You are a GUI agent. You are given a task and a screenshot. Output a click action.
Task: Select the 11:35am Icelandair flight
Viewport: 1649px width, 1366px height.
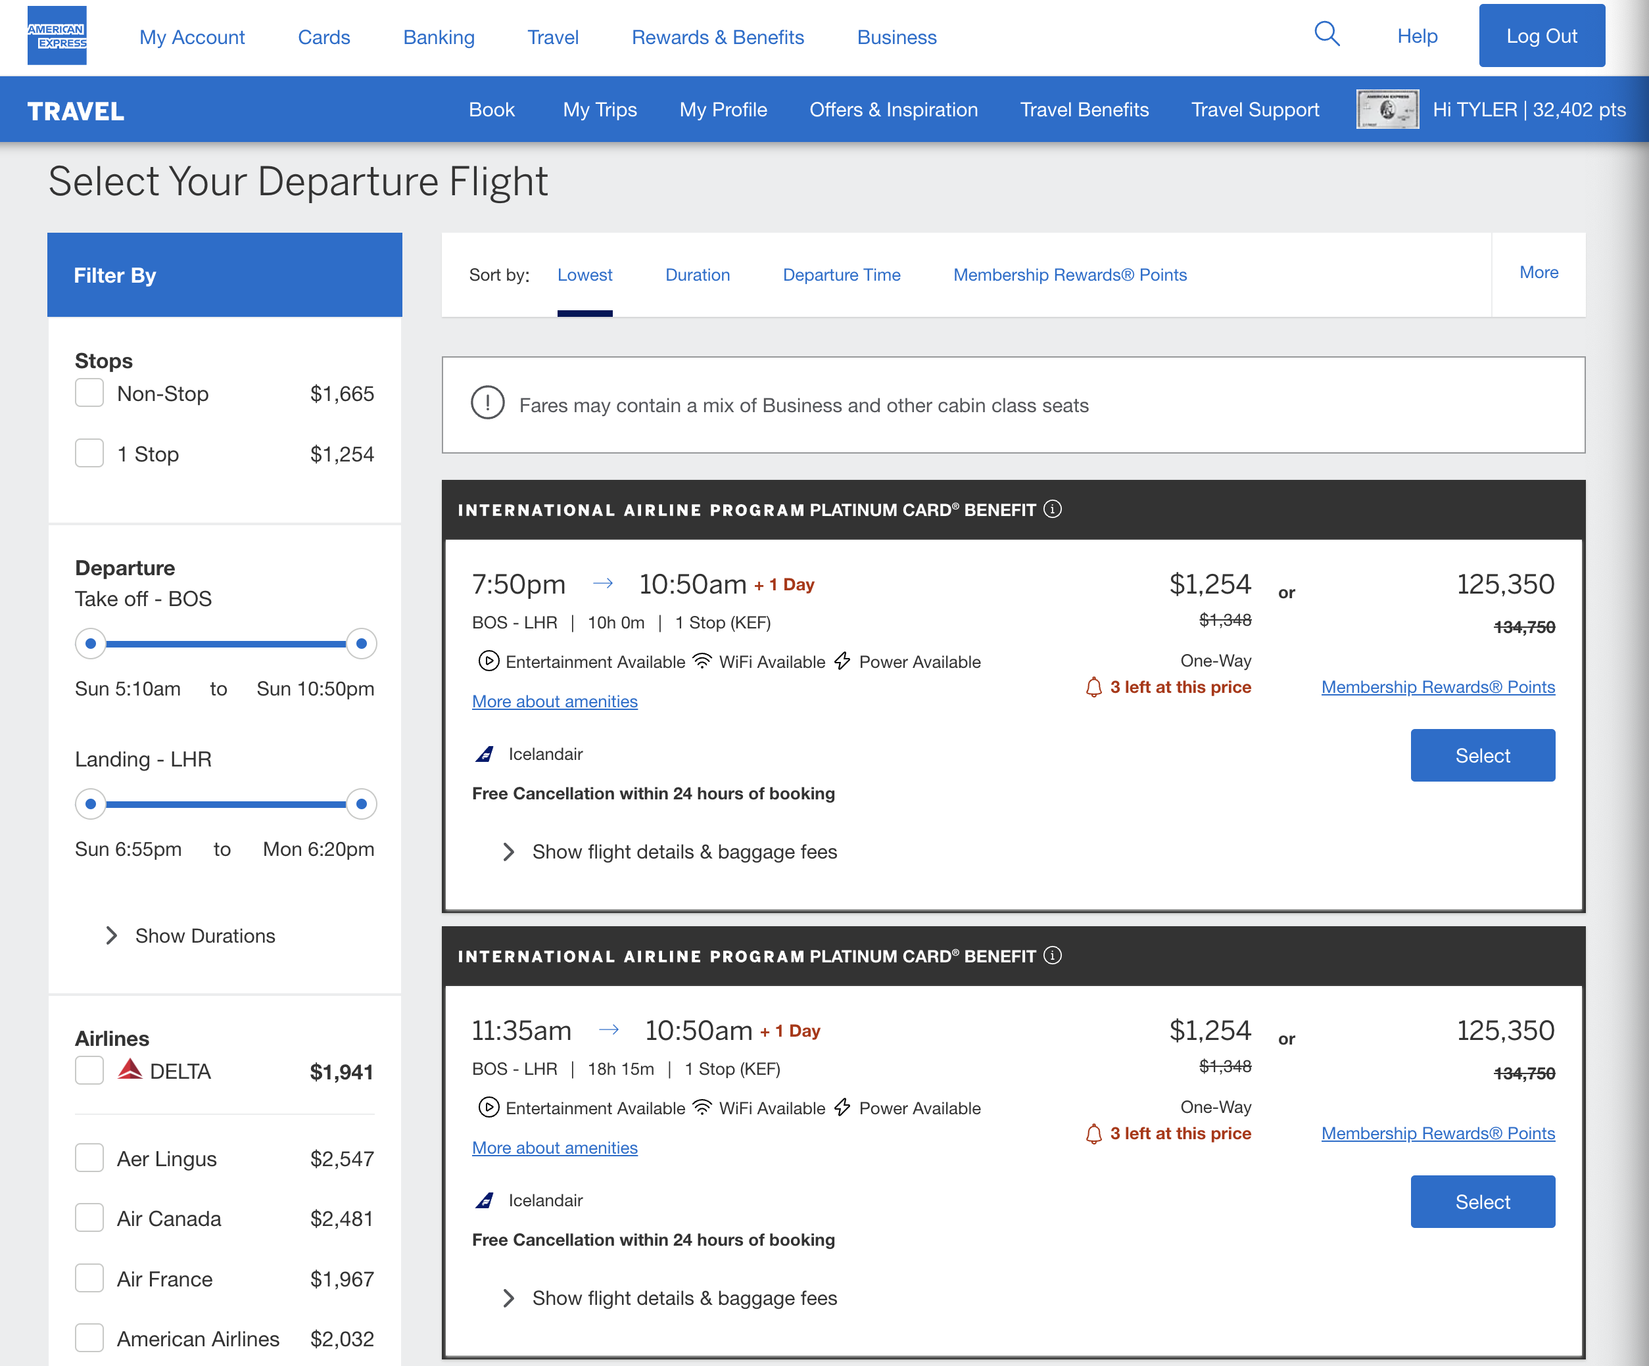click(x=1483, y=1201)
